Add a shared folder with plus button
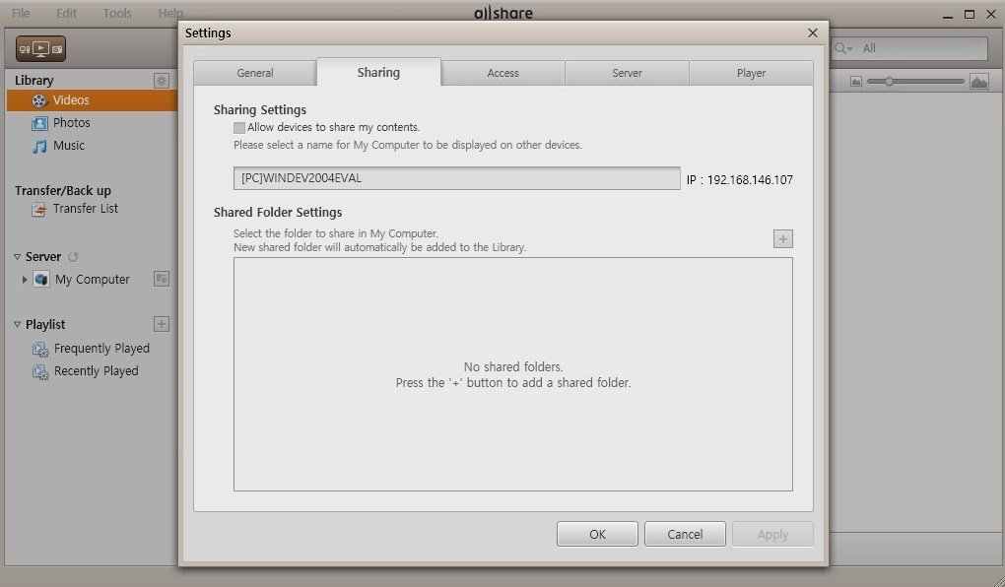This screenshot has height=587, width=1005. 782,239
